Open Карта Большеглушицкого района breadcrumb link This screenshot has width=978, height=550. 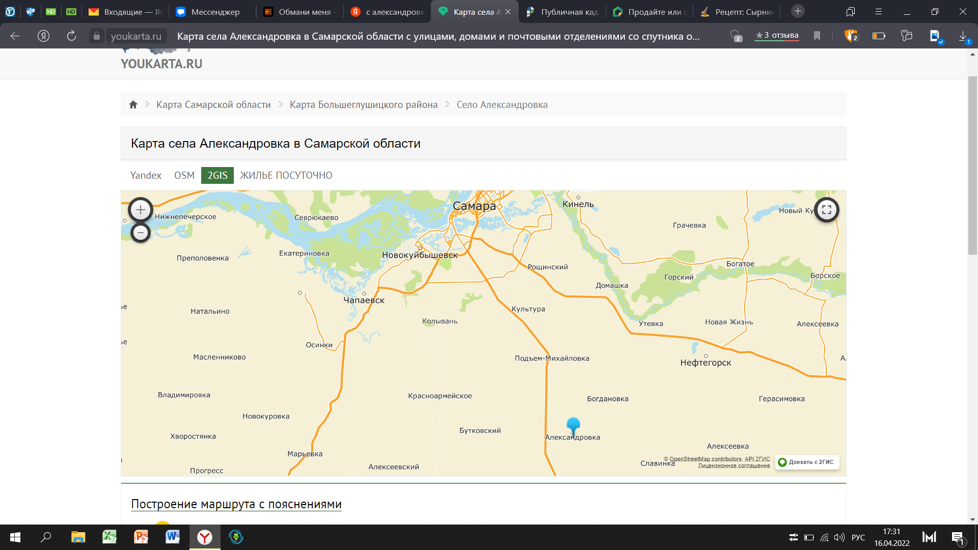tap(363, 105)
